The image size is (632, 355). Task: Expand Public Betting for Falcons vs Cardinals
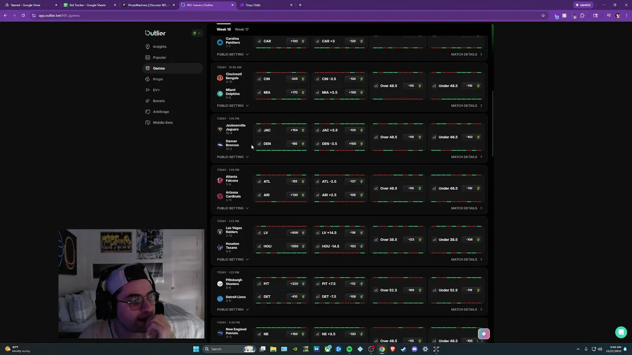pos(233,208)
